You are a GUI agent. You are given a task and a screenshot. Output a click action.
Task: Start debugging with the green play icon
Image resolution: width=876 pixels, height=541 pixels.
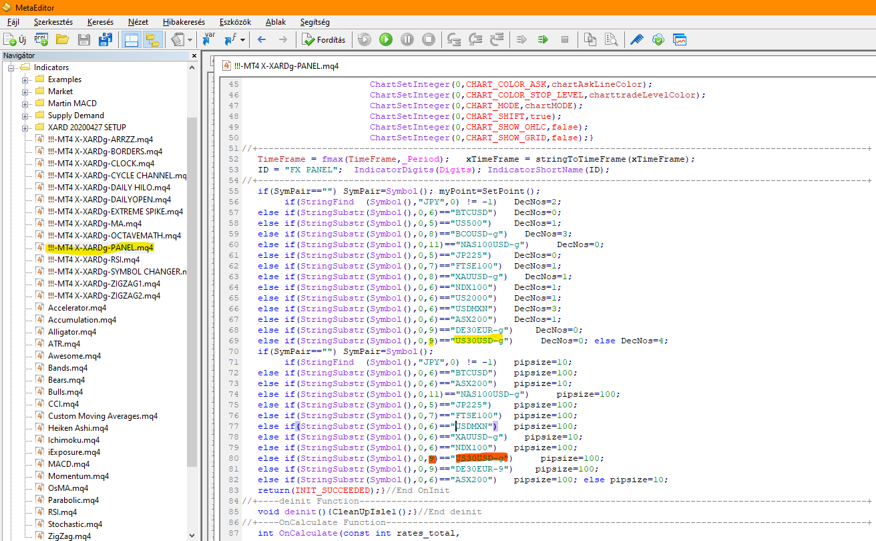coord(386,39)
